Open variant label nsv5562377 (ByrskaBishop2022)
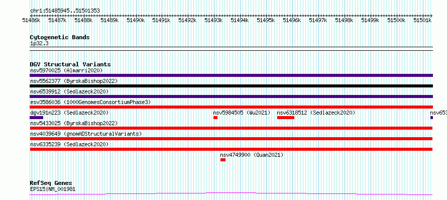 coord(74,81)
